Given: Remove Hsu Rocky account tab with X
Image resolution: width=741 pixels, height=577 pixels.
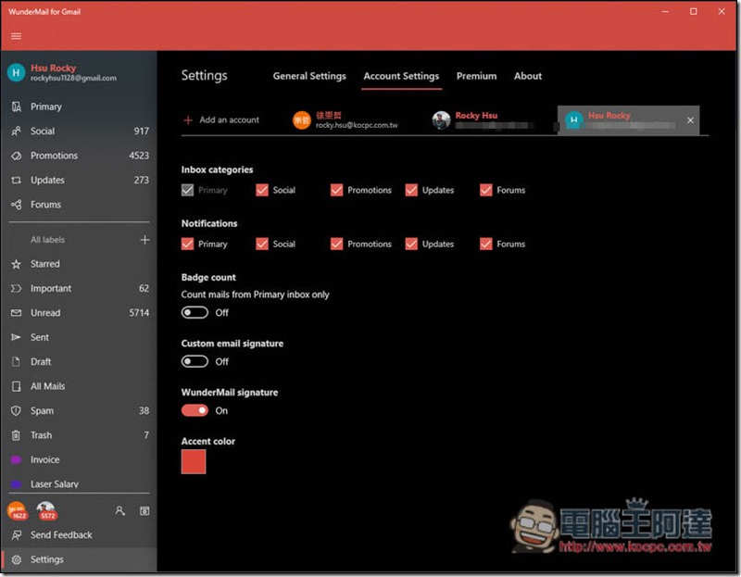Looking at the screenshot, I should pyautogui.click(x=690, y=120).
